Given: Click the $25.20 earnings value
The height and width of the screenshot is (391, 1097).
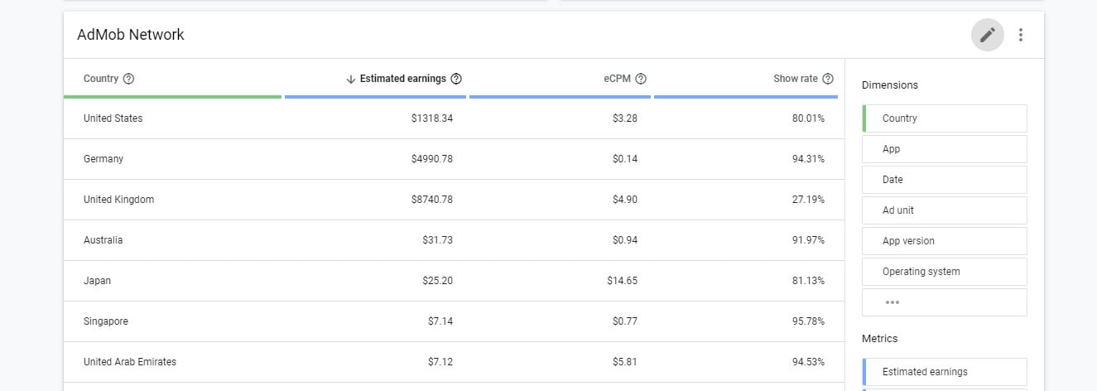Looking at the screenshot, I should (x=438, y=281).
